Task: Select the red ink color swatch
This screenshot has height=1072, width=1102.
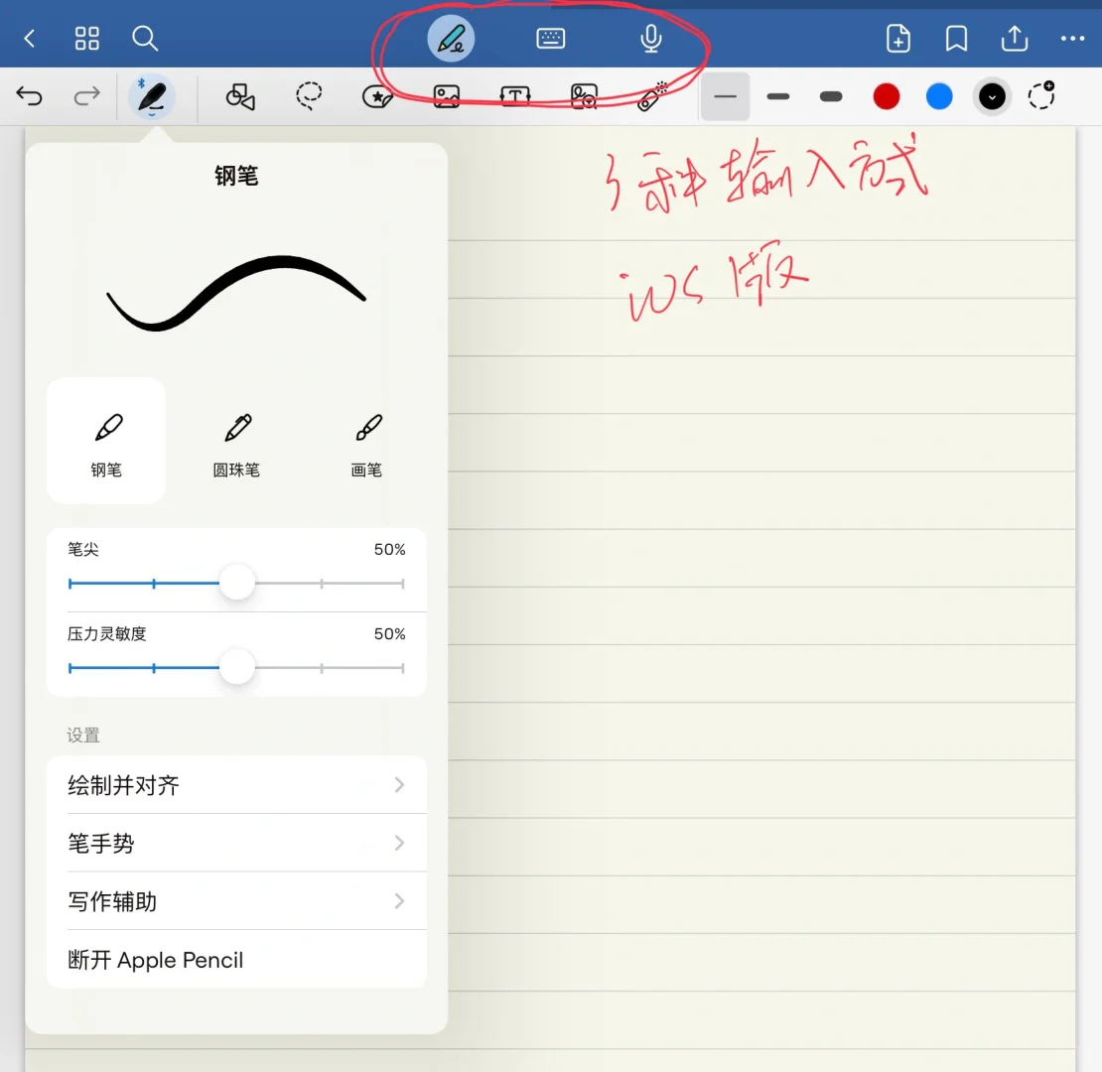Action: (886, 96)
